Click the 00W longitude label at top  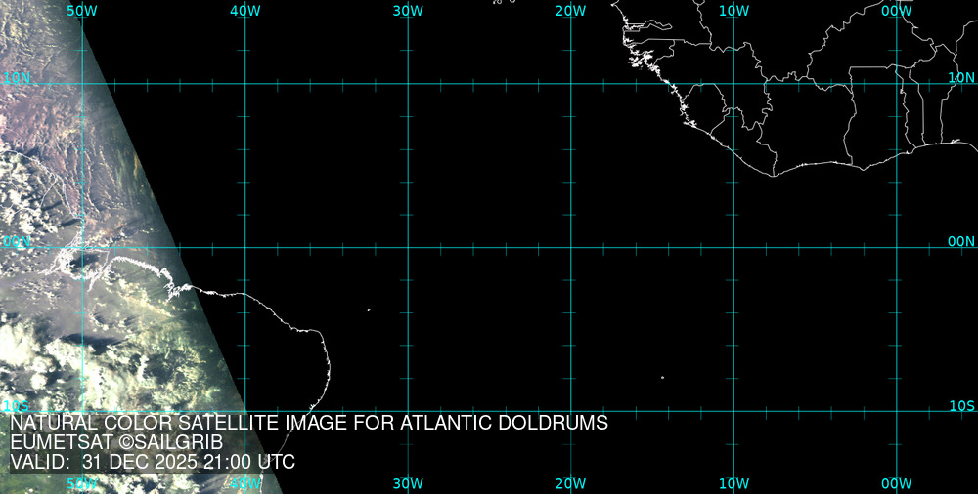tap(896, 11)
